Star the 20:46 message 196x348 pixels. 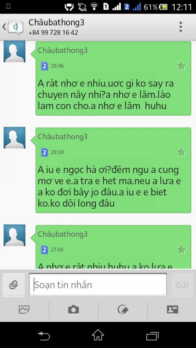tap(182, 66)
